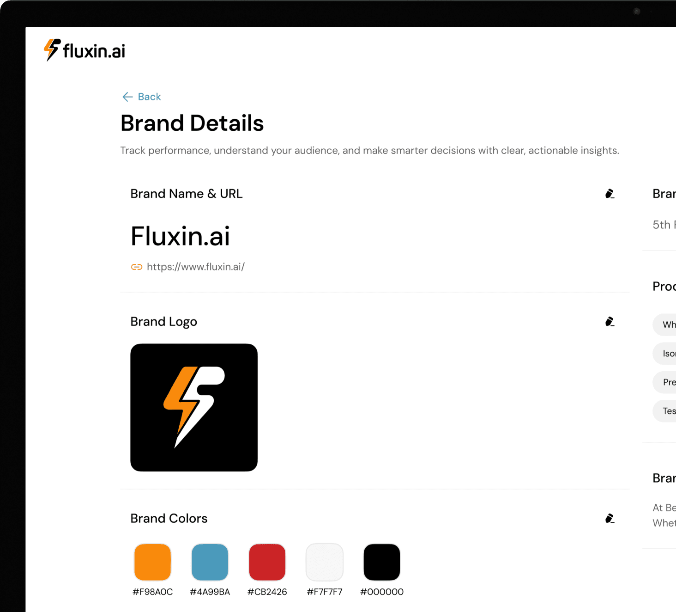Click the tag chip starting with 'Pre'
Viewport: 676px width, 612px height.
[x=665, y=382]
